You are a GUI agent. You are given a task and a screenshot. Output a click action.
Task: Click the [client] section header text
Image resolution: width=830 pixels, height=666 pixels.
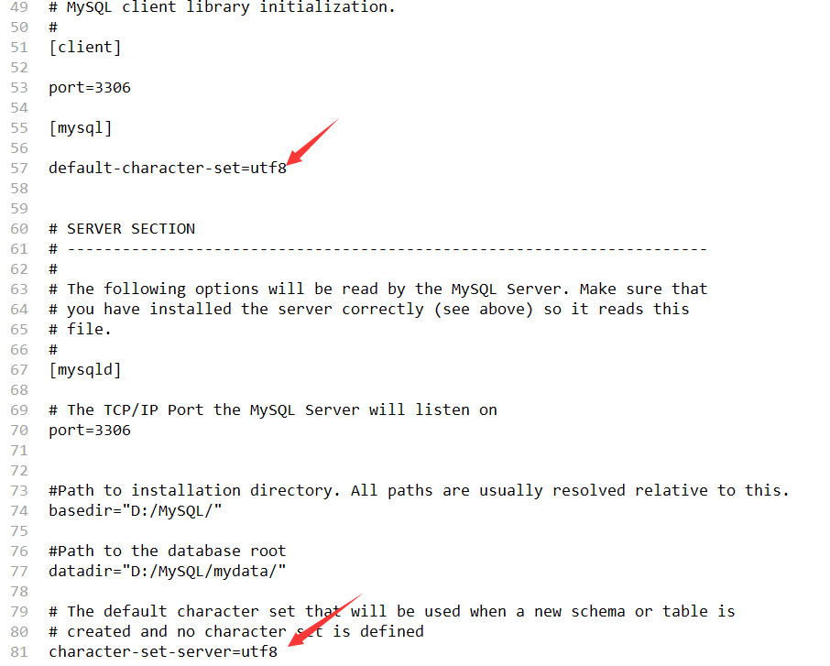pyautogui.click(x=85, y=48)
